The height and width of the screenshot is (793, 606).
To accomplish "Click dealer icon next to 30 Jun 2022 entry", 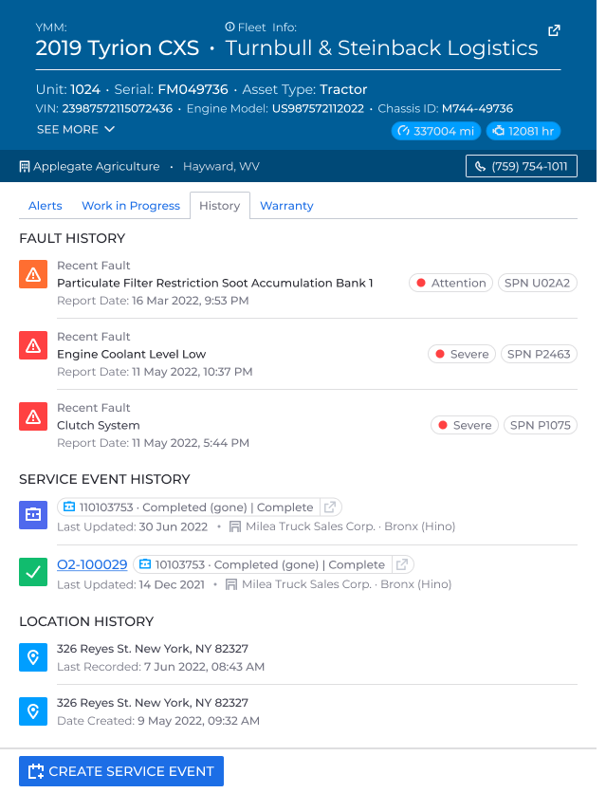I will pos(234,527).
